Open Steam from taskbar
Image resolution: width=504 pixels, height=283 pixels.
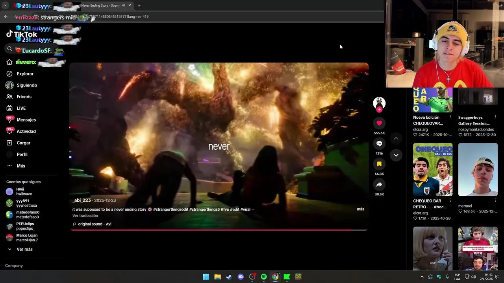[229, 277]
